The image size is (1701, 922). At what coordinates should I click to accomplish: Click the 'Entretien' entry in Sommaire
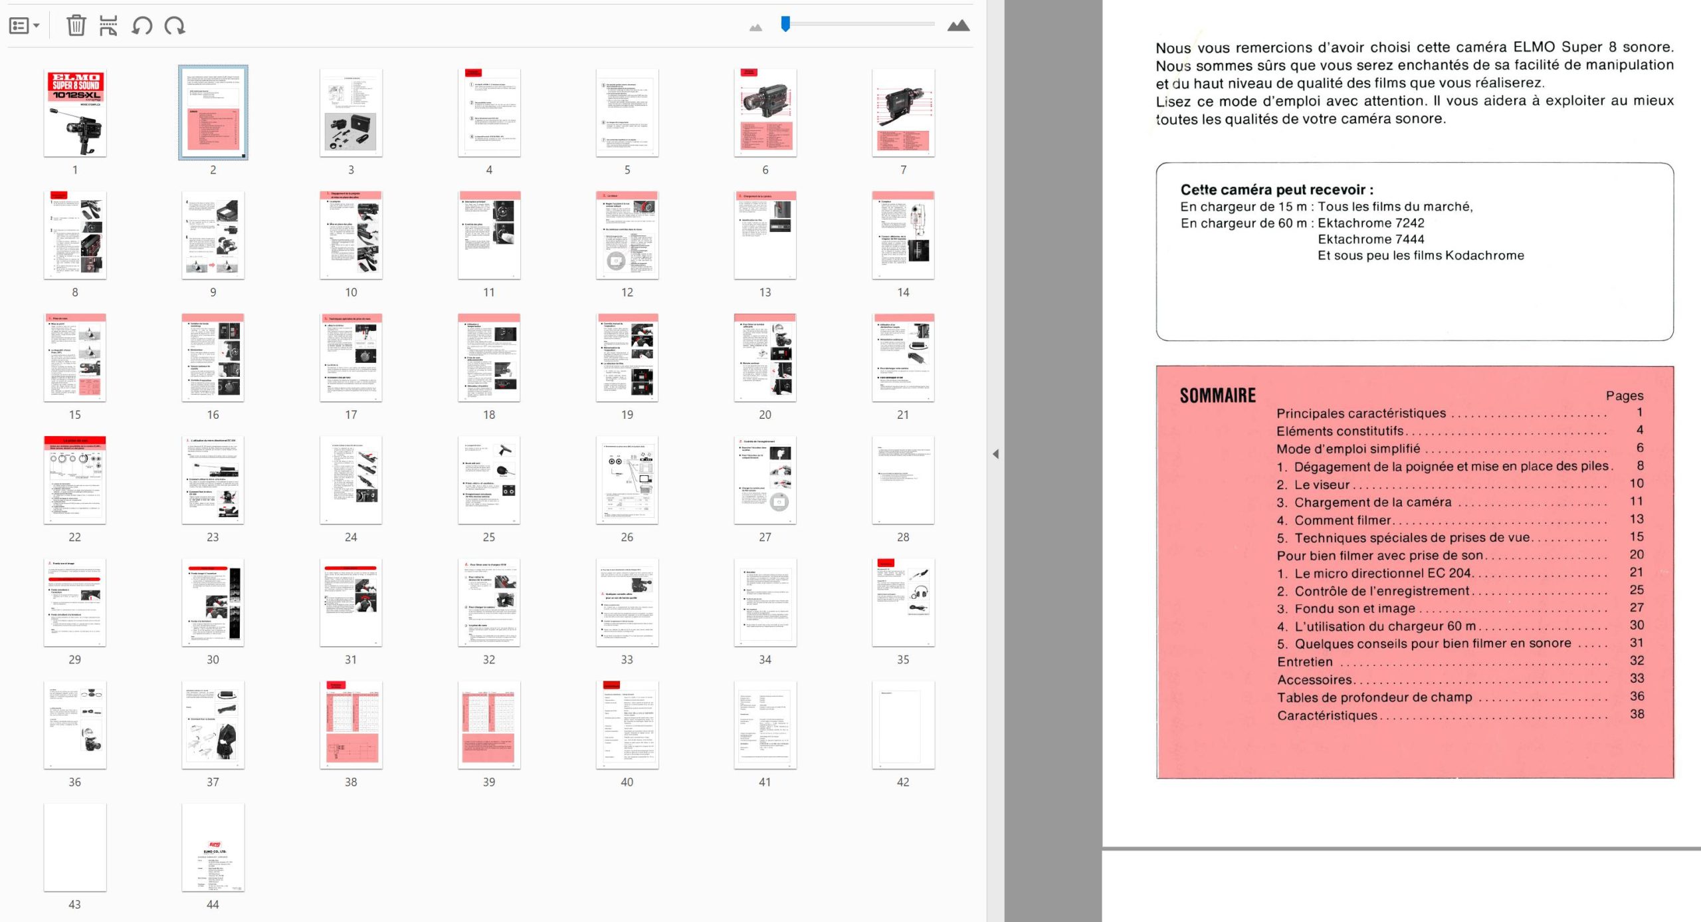(1304, 662)
